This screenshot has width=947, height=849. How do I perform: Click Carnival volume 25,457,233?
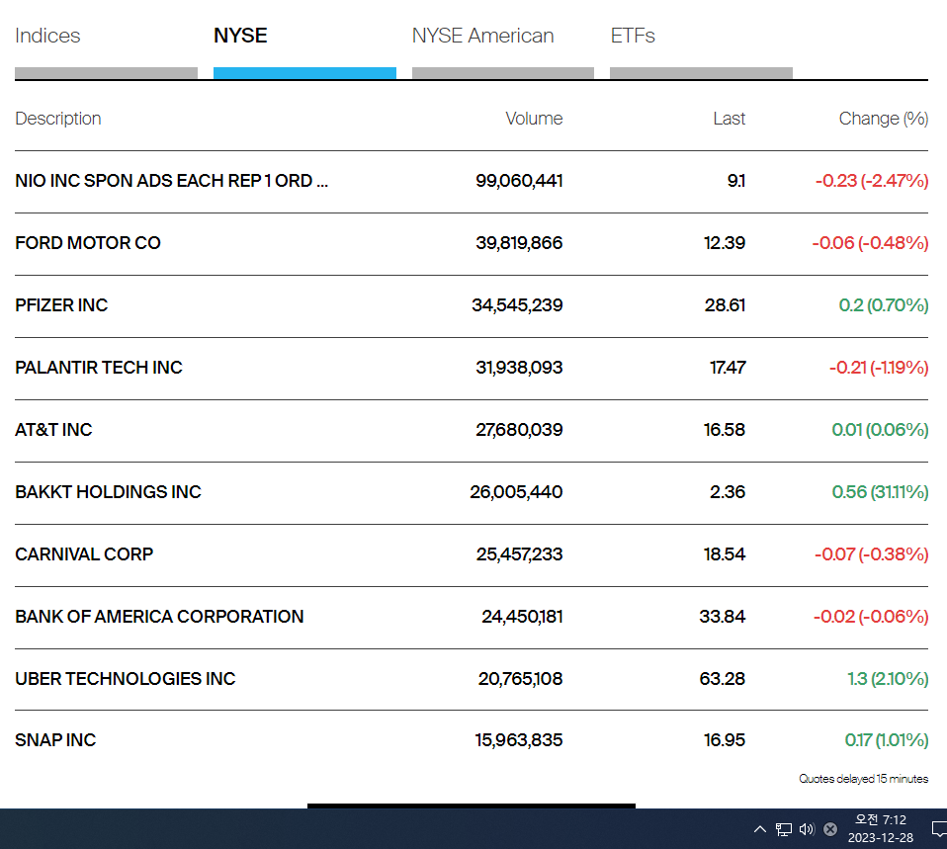coord(519,553)
